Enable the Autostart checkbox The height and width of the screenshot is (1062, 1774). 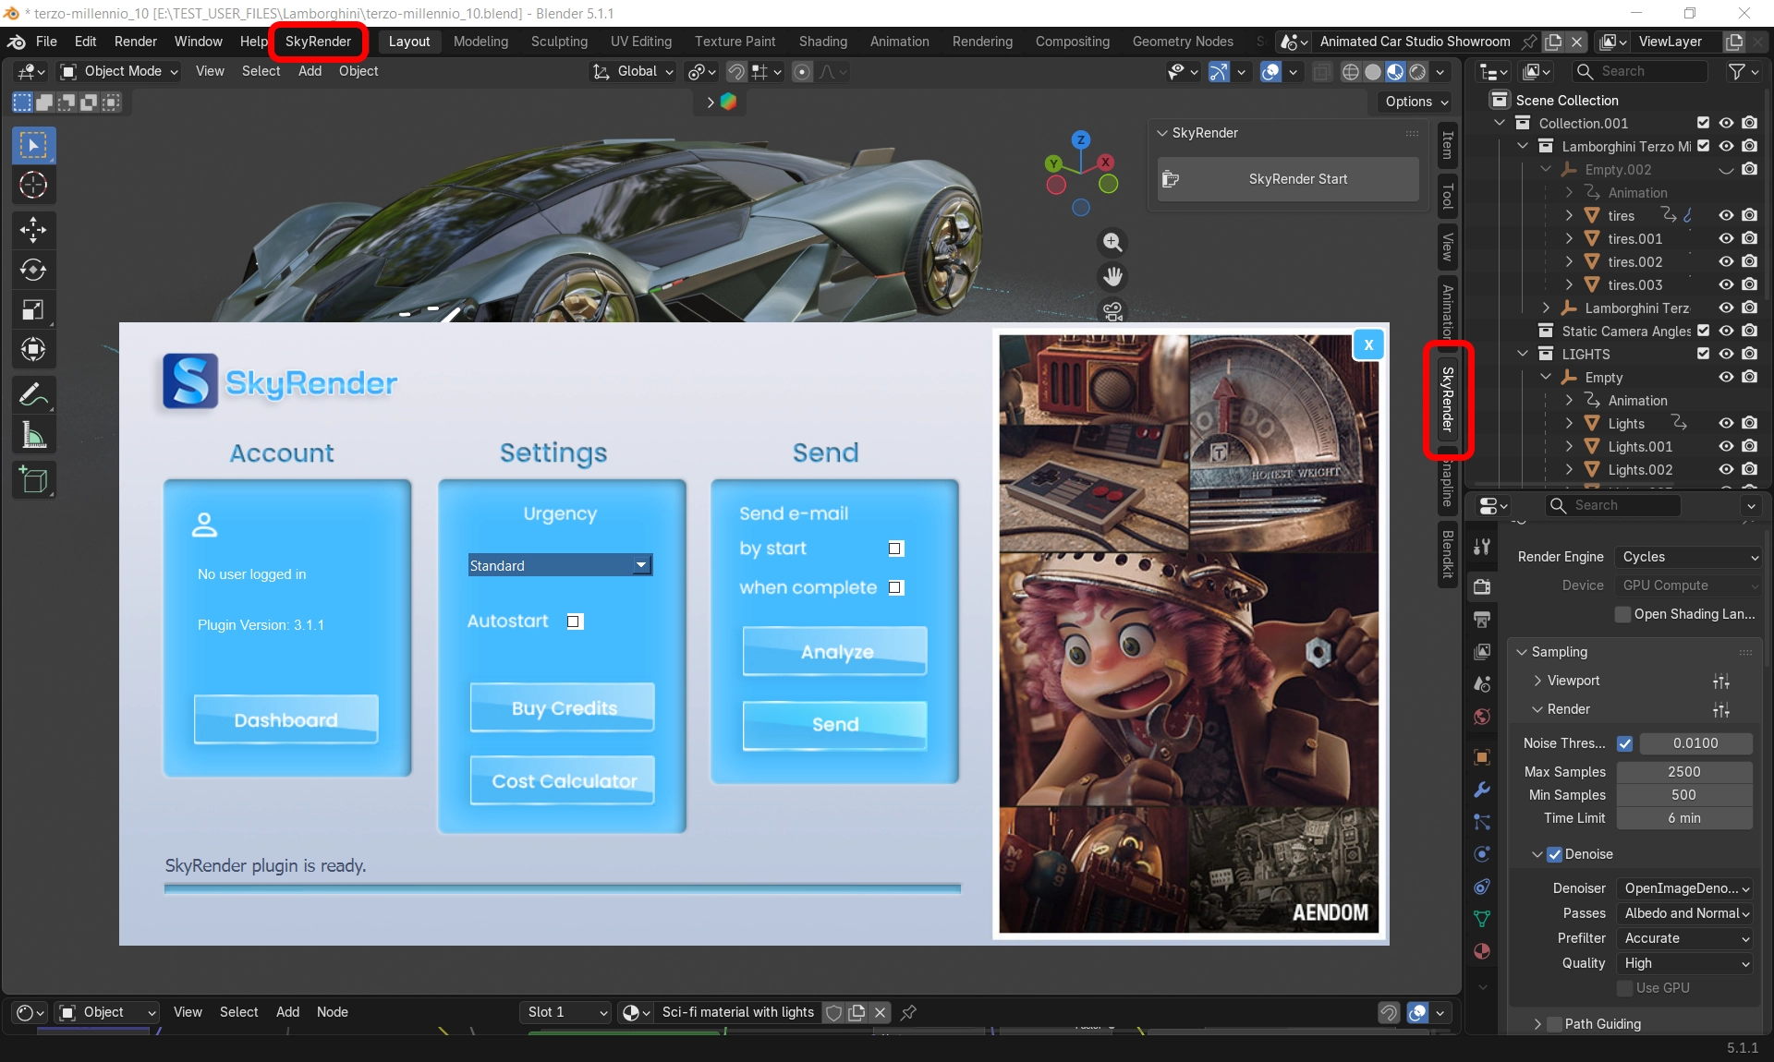coord(574,622)
